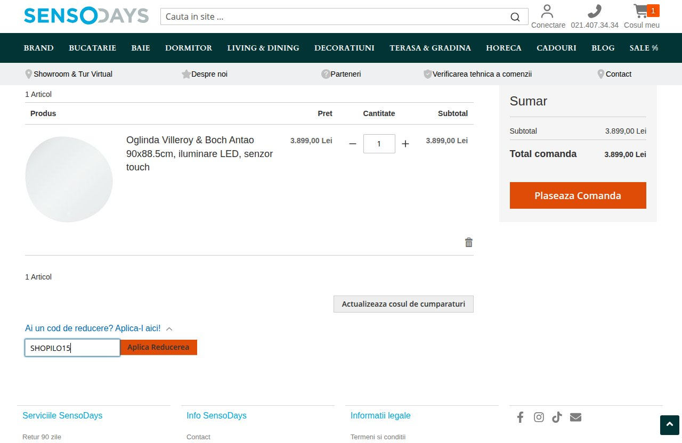The width and height of the screenshot is (682, 443).
Task: Open the HORECA menu
Action: 504,48
